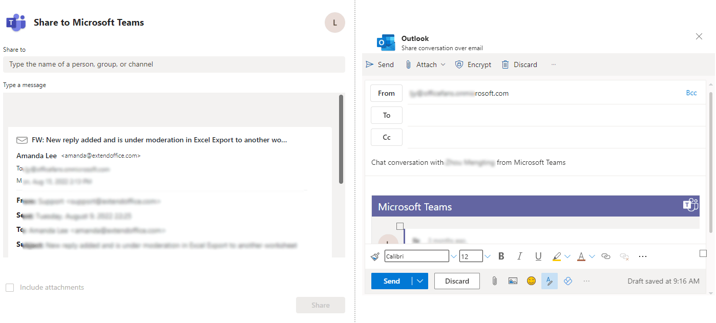Click the forwarded email subject 'FW: New reply added'
This screenshot has width=716, height=323.
159,140
